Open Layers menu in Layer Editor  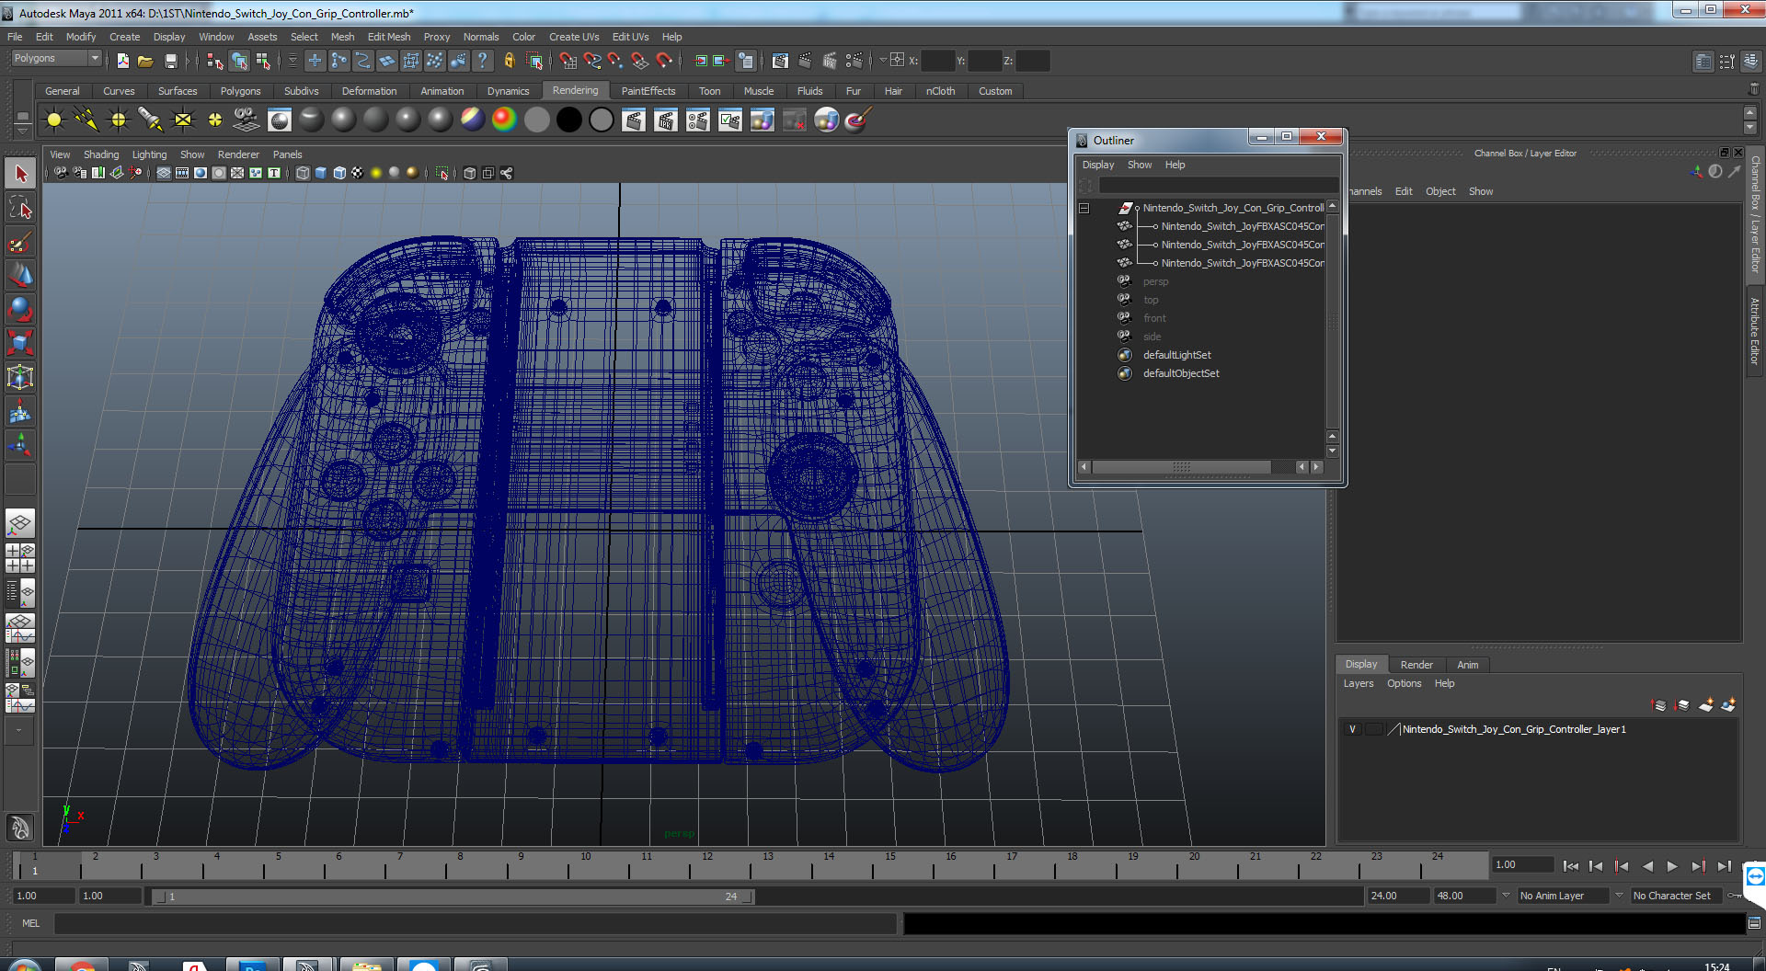1359,683
